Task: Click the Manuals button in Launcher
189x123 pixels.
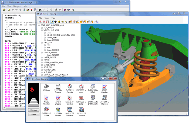Action: 34,110
